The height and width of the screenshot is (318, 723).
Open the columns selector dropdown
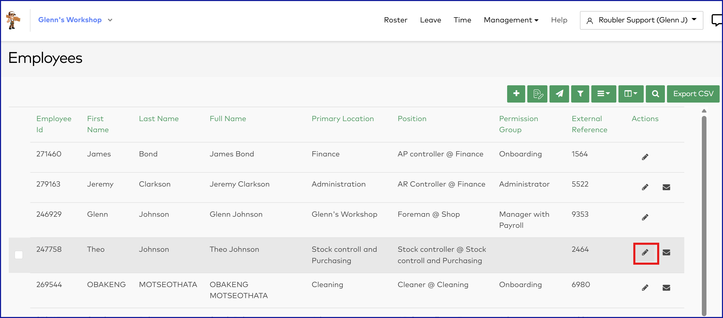coord(630,94)
